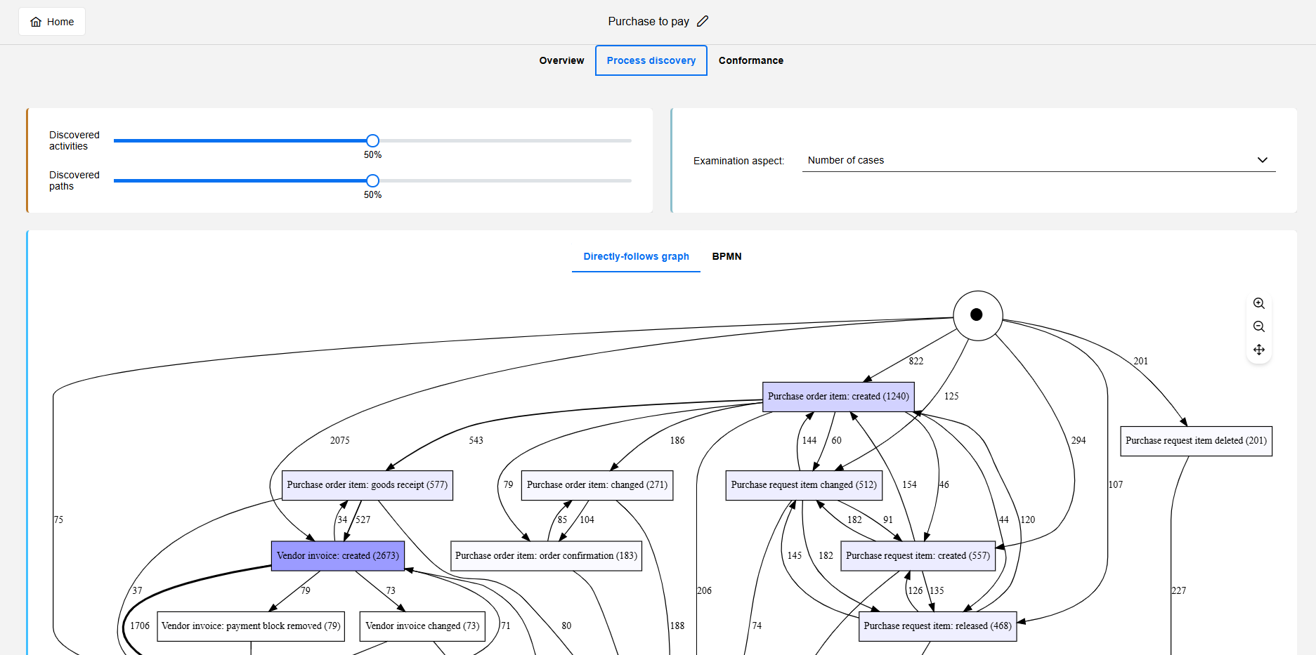Select the Directly-follows graph view
The width and height of the screenshot is (1316, 655).
[x=635, y=256]
